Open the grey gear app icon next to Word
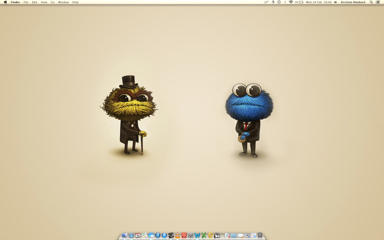The width and height of the screenshot is (384, 240). 191,235
